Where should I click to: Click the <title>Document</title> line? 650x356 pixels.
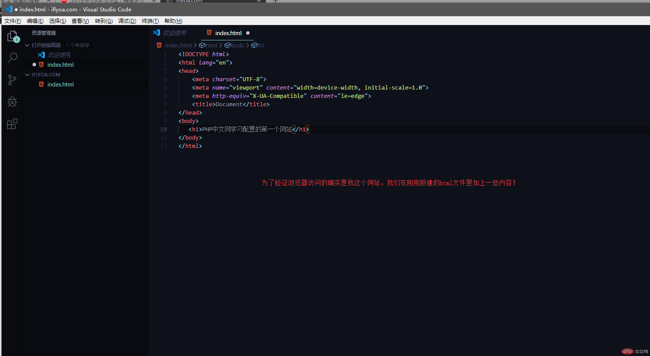point(231,104)
